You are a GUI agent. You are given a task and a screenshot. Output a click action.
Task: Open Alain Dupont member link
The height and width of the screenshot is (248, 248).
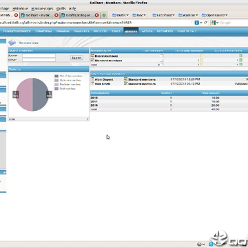click(x=104, y=79)
